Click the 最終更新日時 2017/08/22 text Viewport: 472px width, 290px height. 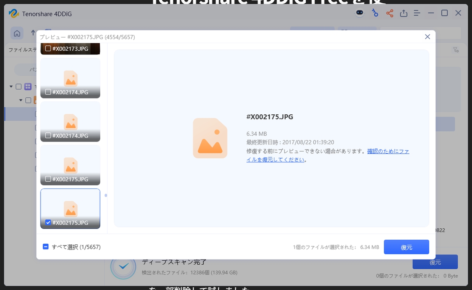[290, 142]
